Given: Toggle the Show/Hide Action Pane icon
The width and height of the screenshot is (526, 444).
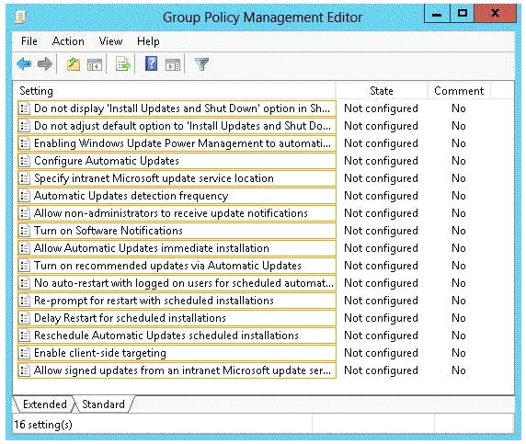Looking at the screenshot, I should pyautogui.click(x=173, y=64).
